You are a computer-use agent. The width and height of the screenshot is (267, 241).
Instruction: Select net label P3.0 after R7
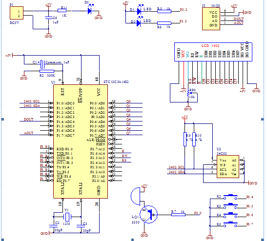pos(198,213)
